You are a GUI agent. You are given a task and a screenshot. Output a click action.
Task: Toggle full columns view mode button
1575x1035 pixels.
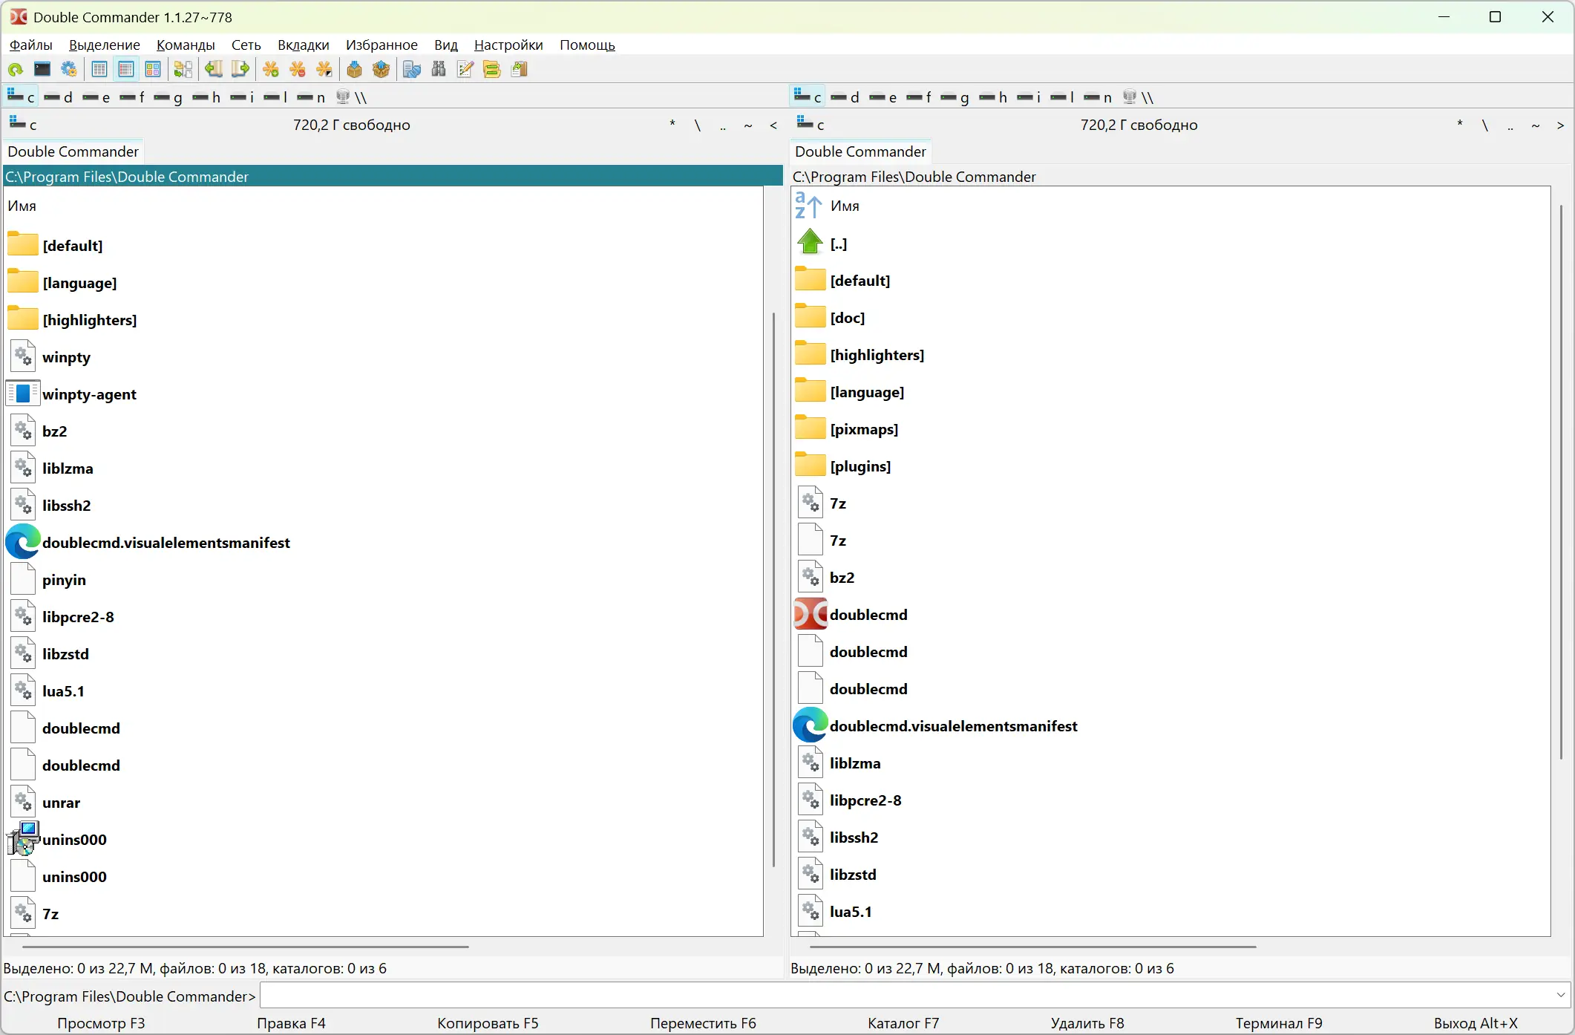126,70
